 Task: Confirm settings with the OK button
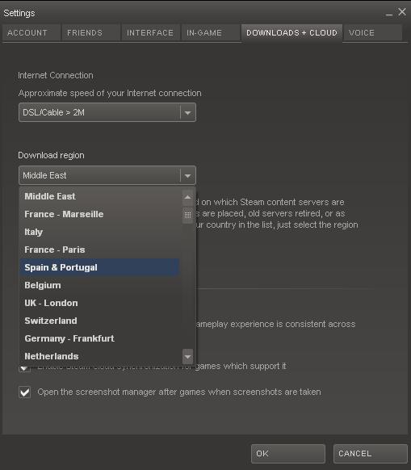pyautogui.click(x=287, y=454)
